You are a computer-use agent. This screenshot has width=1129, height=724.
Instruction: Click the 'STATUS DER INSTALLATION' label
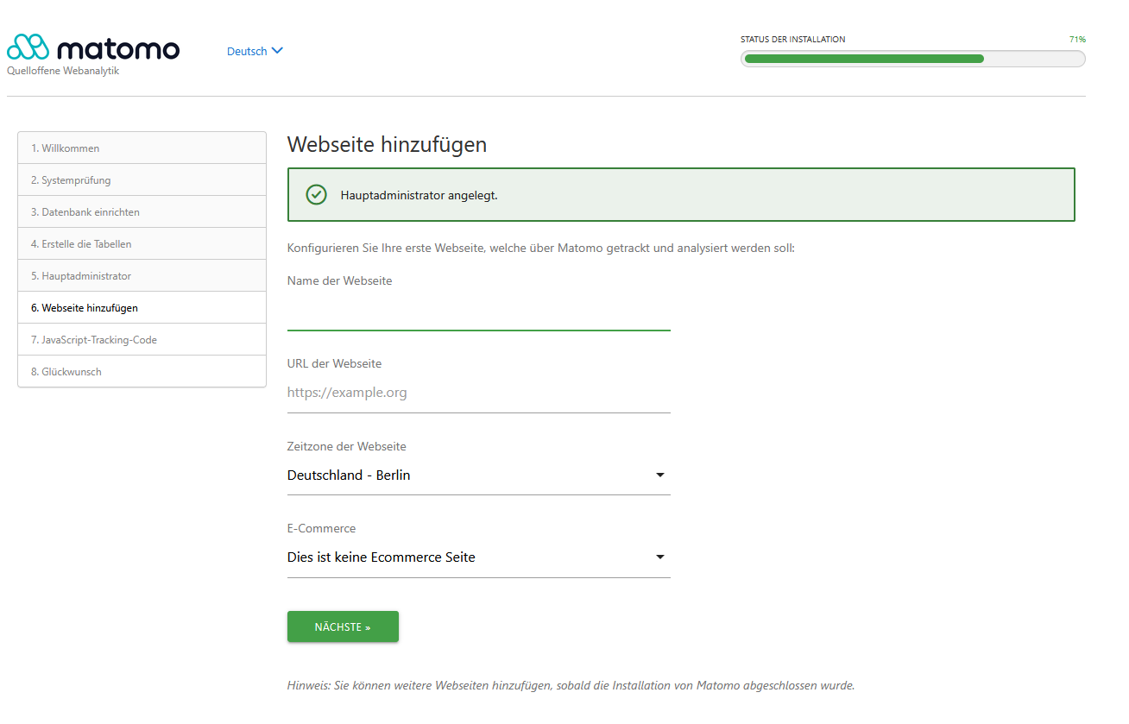coord(792,40)
